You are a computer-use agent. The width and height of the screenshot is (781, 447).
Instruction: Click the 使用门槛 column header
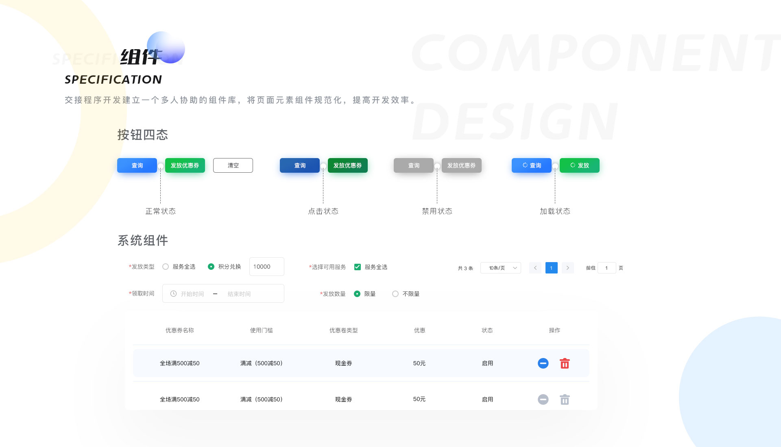(x=262, y=330)
